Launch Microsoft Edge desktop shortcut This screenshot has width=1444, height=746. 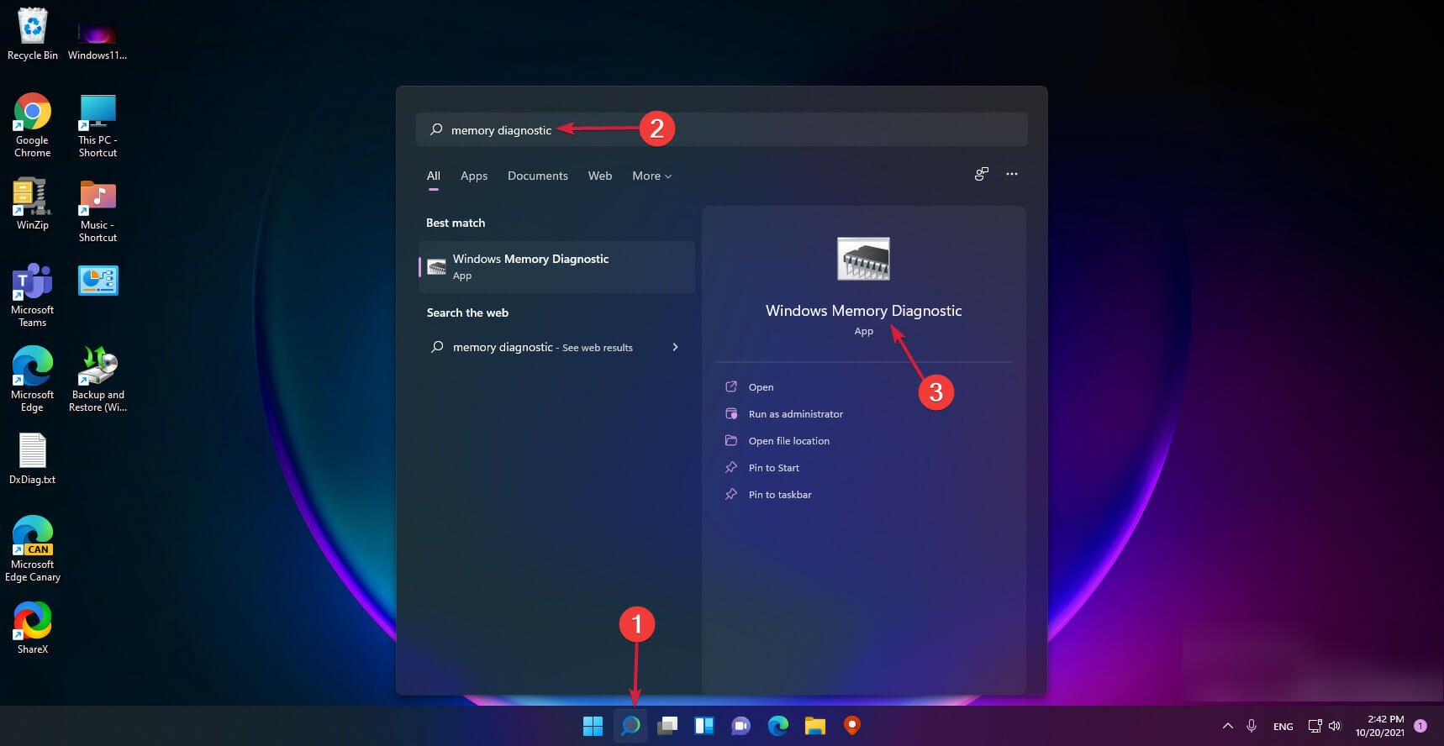(33, 380)
